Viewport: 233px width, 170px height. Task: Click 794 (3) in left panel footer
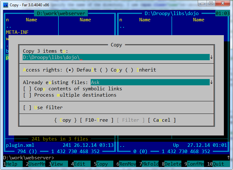tap(27, 151)
